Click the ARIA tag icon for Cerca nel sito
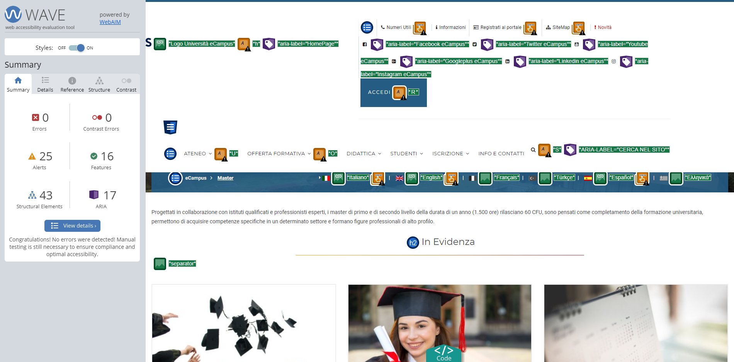Image resolution: width=734 pixels, height=362 pixels. pos(570,150)
